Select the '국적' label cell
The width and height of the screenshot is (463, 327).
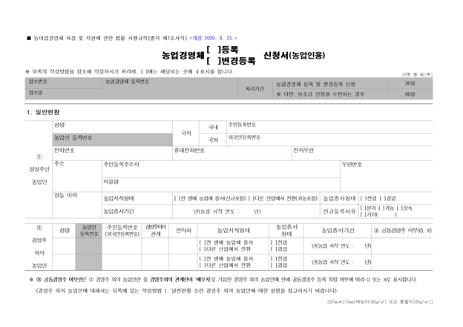tap(186, 133)
